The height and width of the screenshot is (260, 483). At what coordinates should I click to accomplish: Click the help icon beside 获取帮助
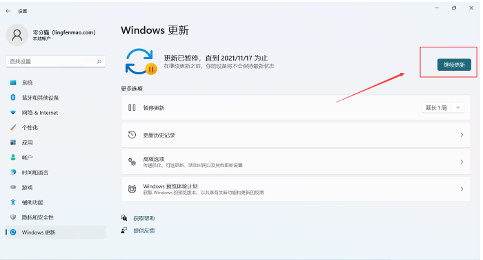(124, 218)
